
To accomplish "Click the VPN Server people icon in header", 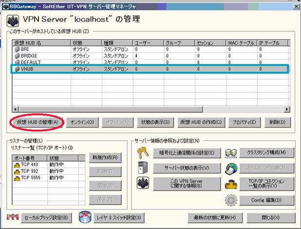I will (13, 21).
